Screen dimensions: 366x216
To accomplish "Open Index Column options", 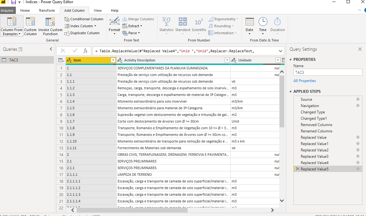I will 80,26.
